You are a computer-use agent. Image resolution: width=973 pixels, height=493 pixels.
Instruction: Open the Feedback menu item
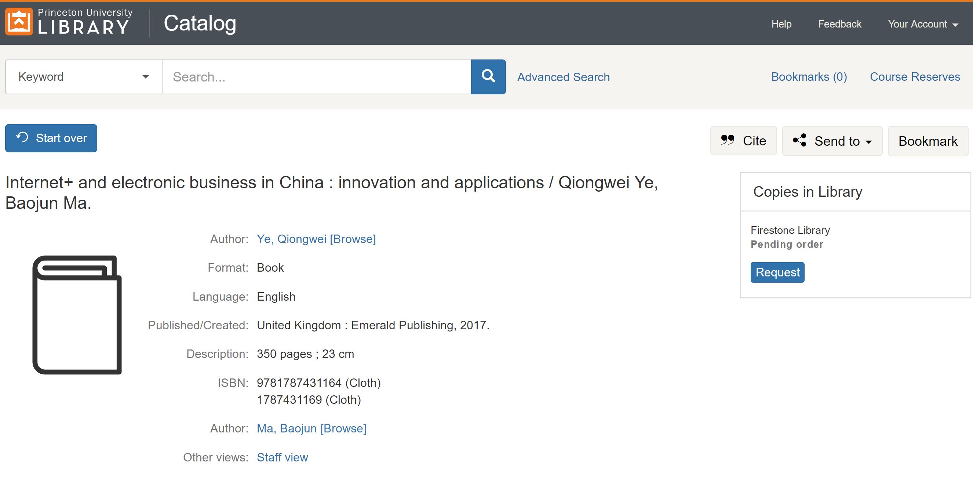pos(839,24)
